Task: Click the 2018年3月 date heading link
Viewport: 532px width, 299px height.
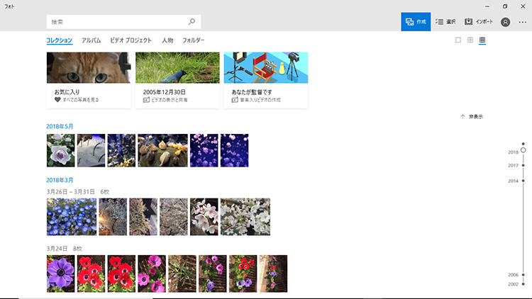Action: [60, 180]
